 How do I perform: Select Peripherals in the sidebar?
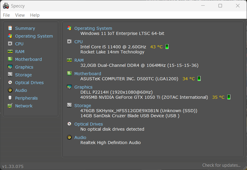coord(26,98)
